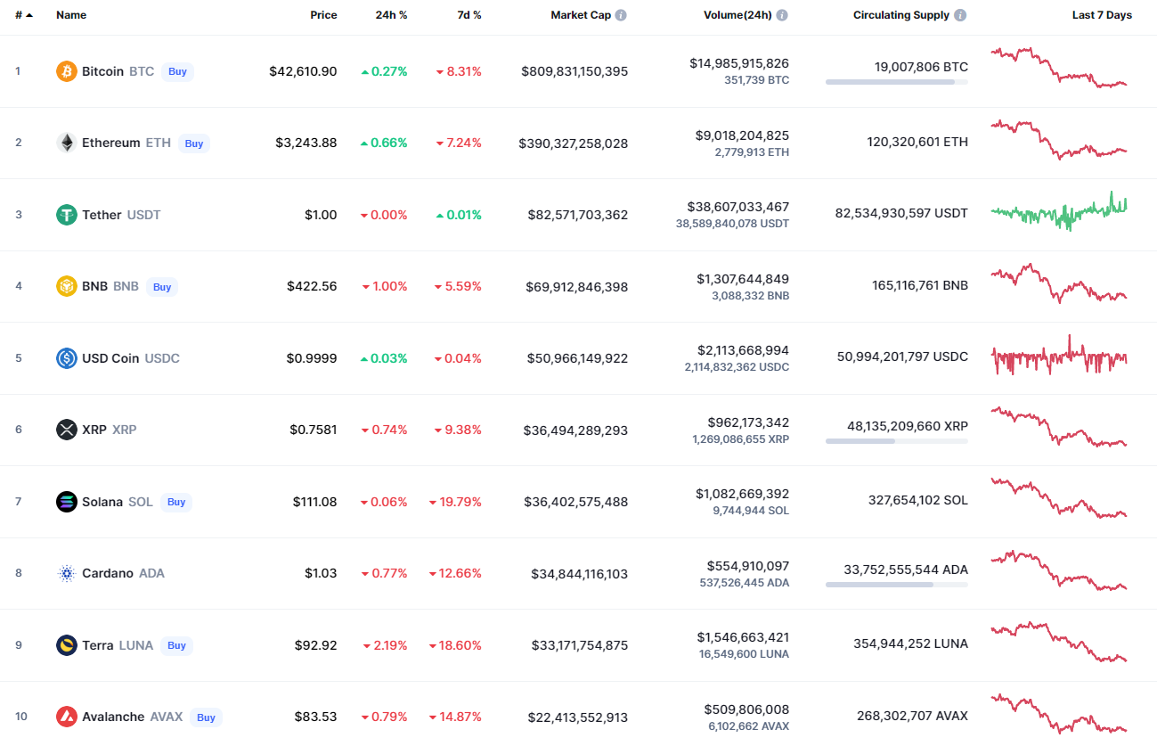The image size is (1157, 746).
Task: Click the Tether green logo icon
Action: click(67, 215)
